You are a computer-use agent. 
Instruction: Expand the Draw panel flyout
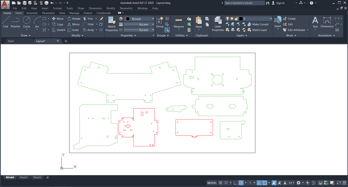(26, 35)
